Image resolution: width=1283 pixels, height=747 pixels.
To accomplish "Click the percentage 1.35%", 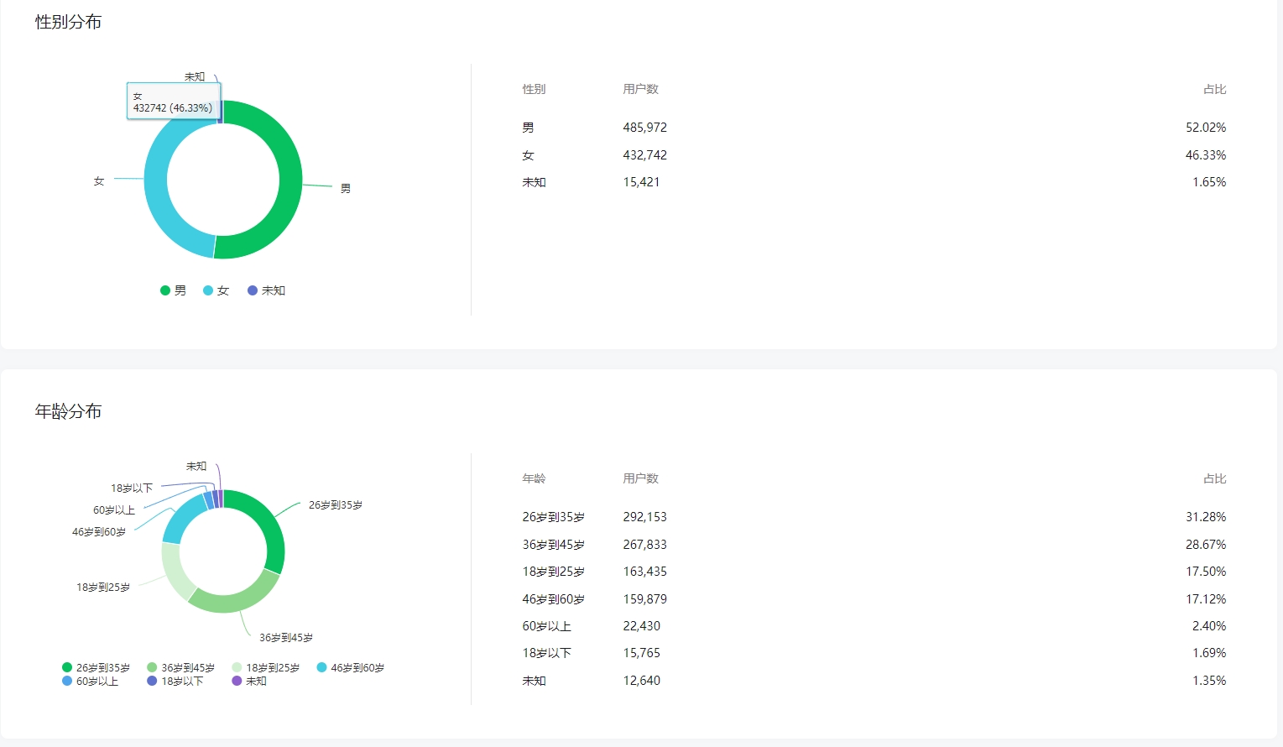I will 1209,681.
